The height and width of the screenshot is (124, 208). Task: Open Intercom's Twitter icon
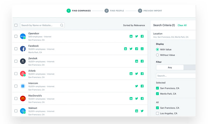click(x=136, y=86)
